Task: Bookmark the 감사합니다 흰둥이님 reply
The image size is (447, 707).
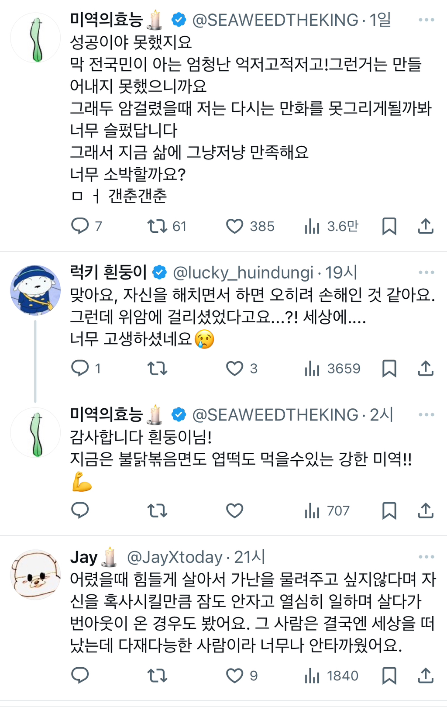Action: coord(389,510)
